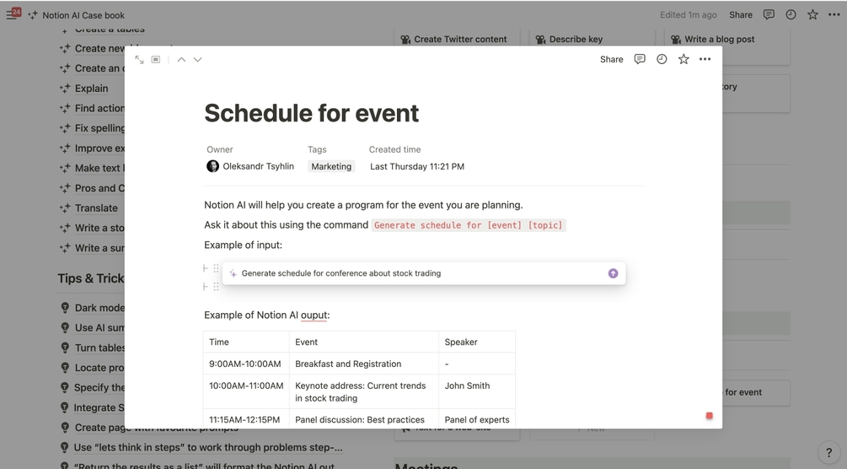The height and width of the screenshot is (469, 847).
Task: Open Integrate S... tip link
Action: [x=99, y=407]
